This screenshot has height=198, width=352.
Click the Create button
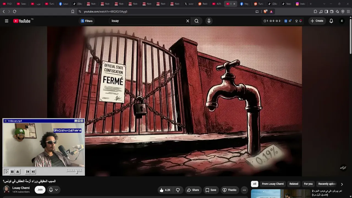tap(317, 21)
